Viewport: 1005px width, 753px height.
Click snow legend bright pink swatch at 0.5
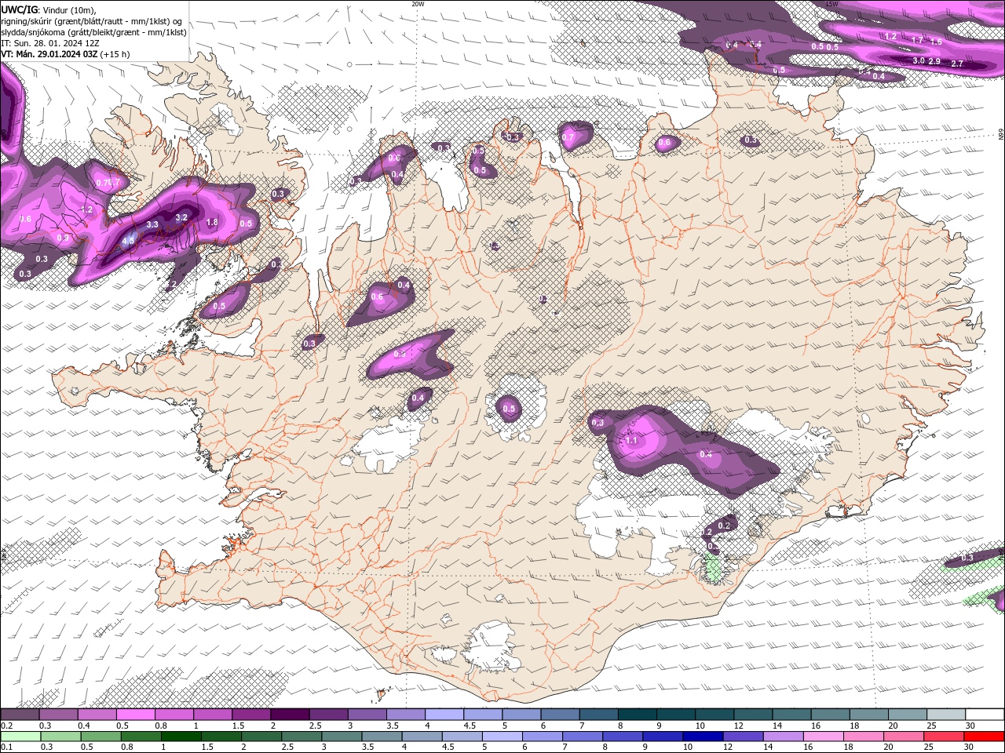[135, 715]
